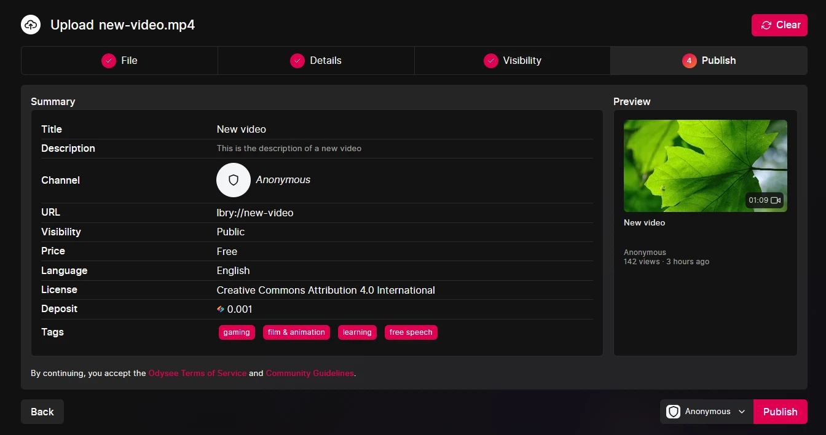Open the Community Guidelines link
The width and height of the screenshot is (826, 435).
pyautogui.click(x=310, y=373)
